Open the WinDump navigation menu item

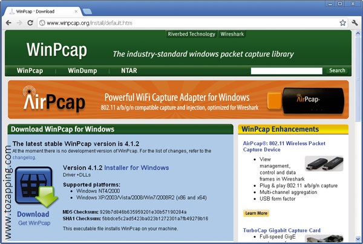82,71
